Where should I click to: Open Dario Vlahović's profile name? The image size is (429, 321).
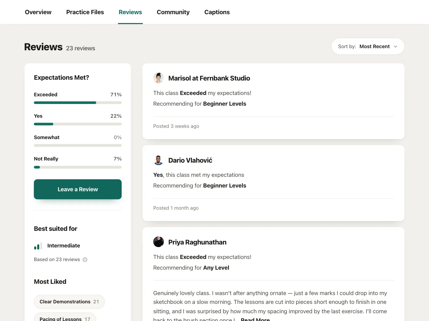[x=190, y=160]
